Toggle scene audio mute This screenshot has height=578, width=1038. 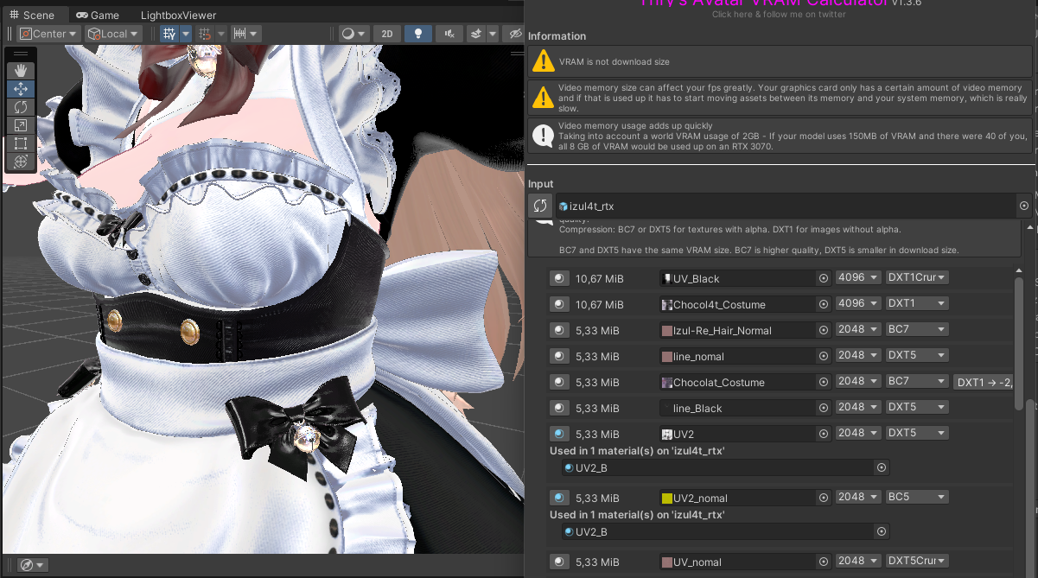(x=449, y=34)
